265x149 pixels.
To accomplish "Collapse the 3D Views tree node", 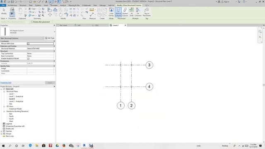I will coord(4,106).
